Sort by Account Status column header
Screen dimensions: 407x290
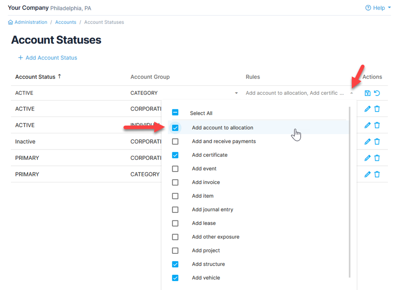[x=35, y=77]
